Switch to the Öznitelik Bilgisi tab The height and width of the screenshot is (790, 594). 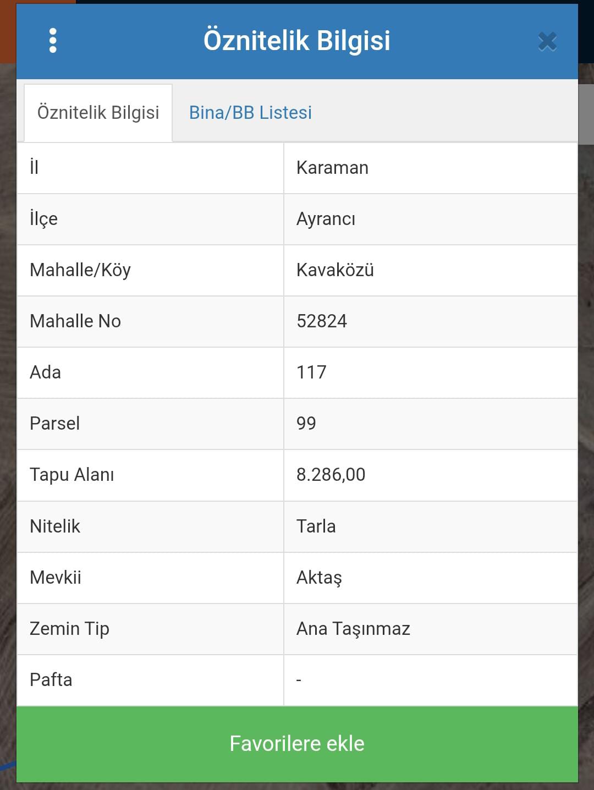[98, 113]
